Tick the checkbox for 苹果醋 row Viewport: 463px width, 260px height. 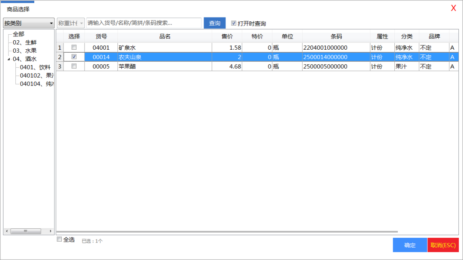tap(74, 66)
